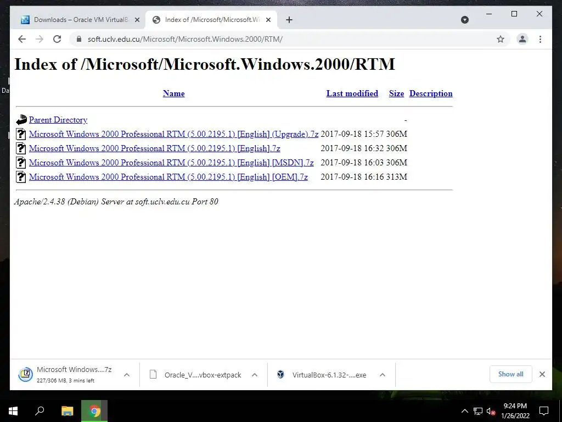
Task: Click the muted volume tray icon
Action: 491,411
